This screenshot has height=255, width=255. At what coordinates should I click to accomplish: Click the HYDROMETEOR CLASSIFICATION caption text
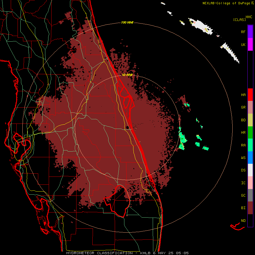tap(99, 253)
